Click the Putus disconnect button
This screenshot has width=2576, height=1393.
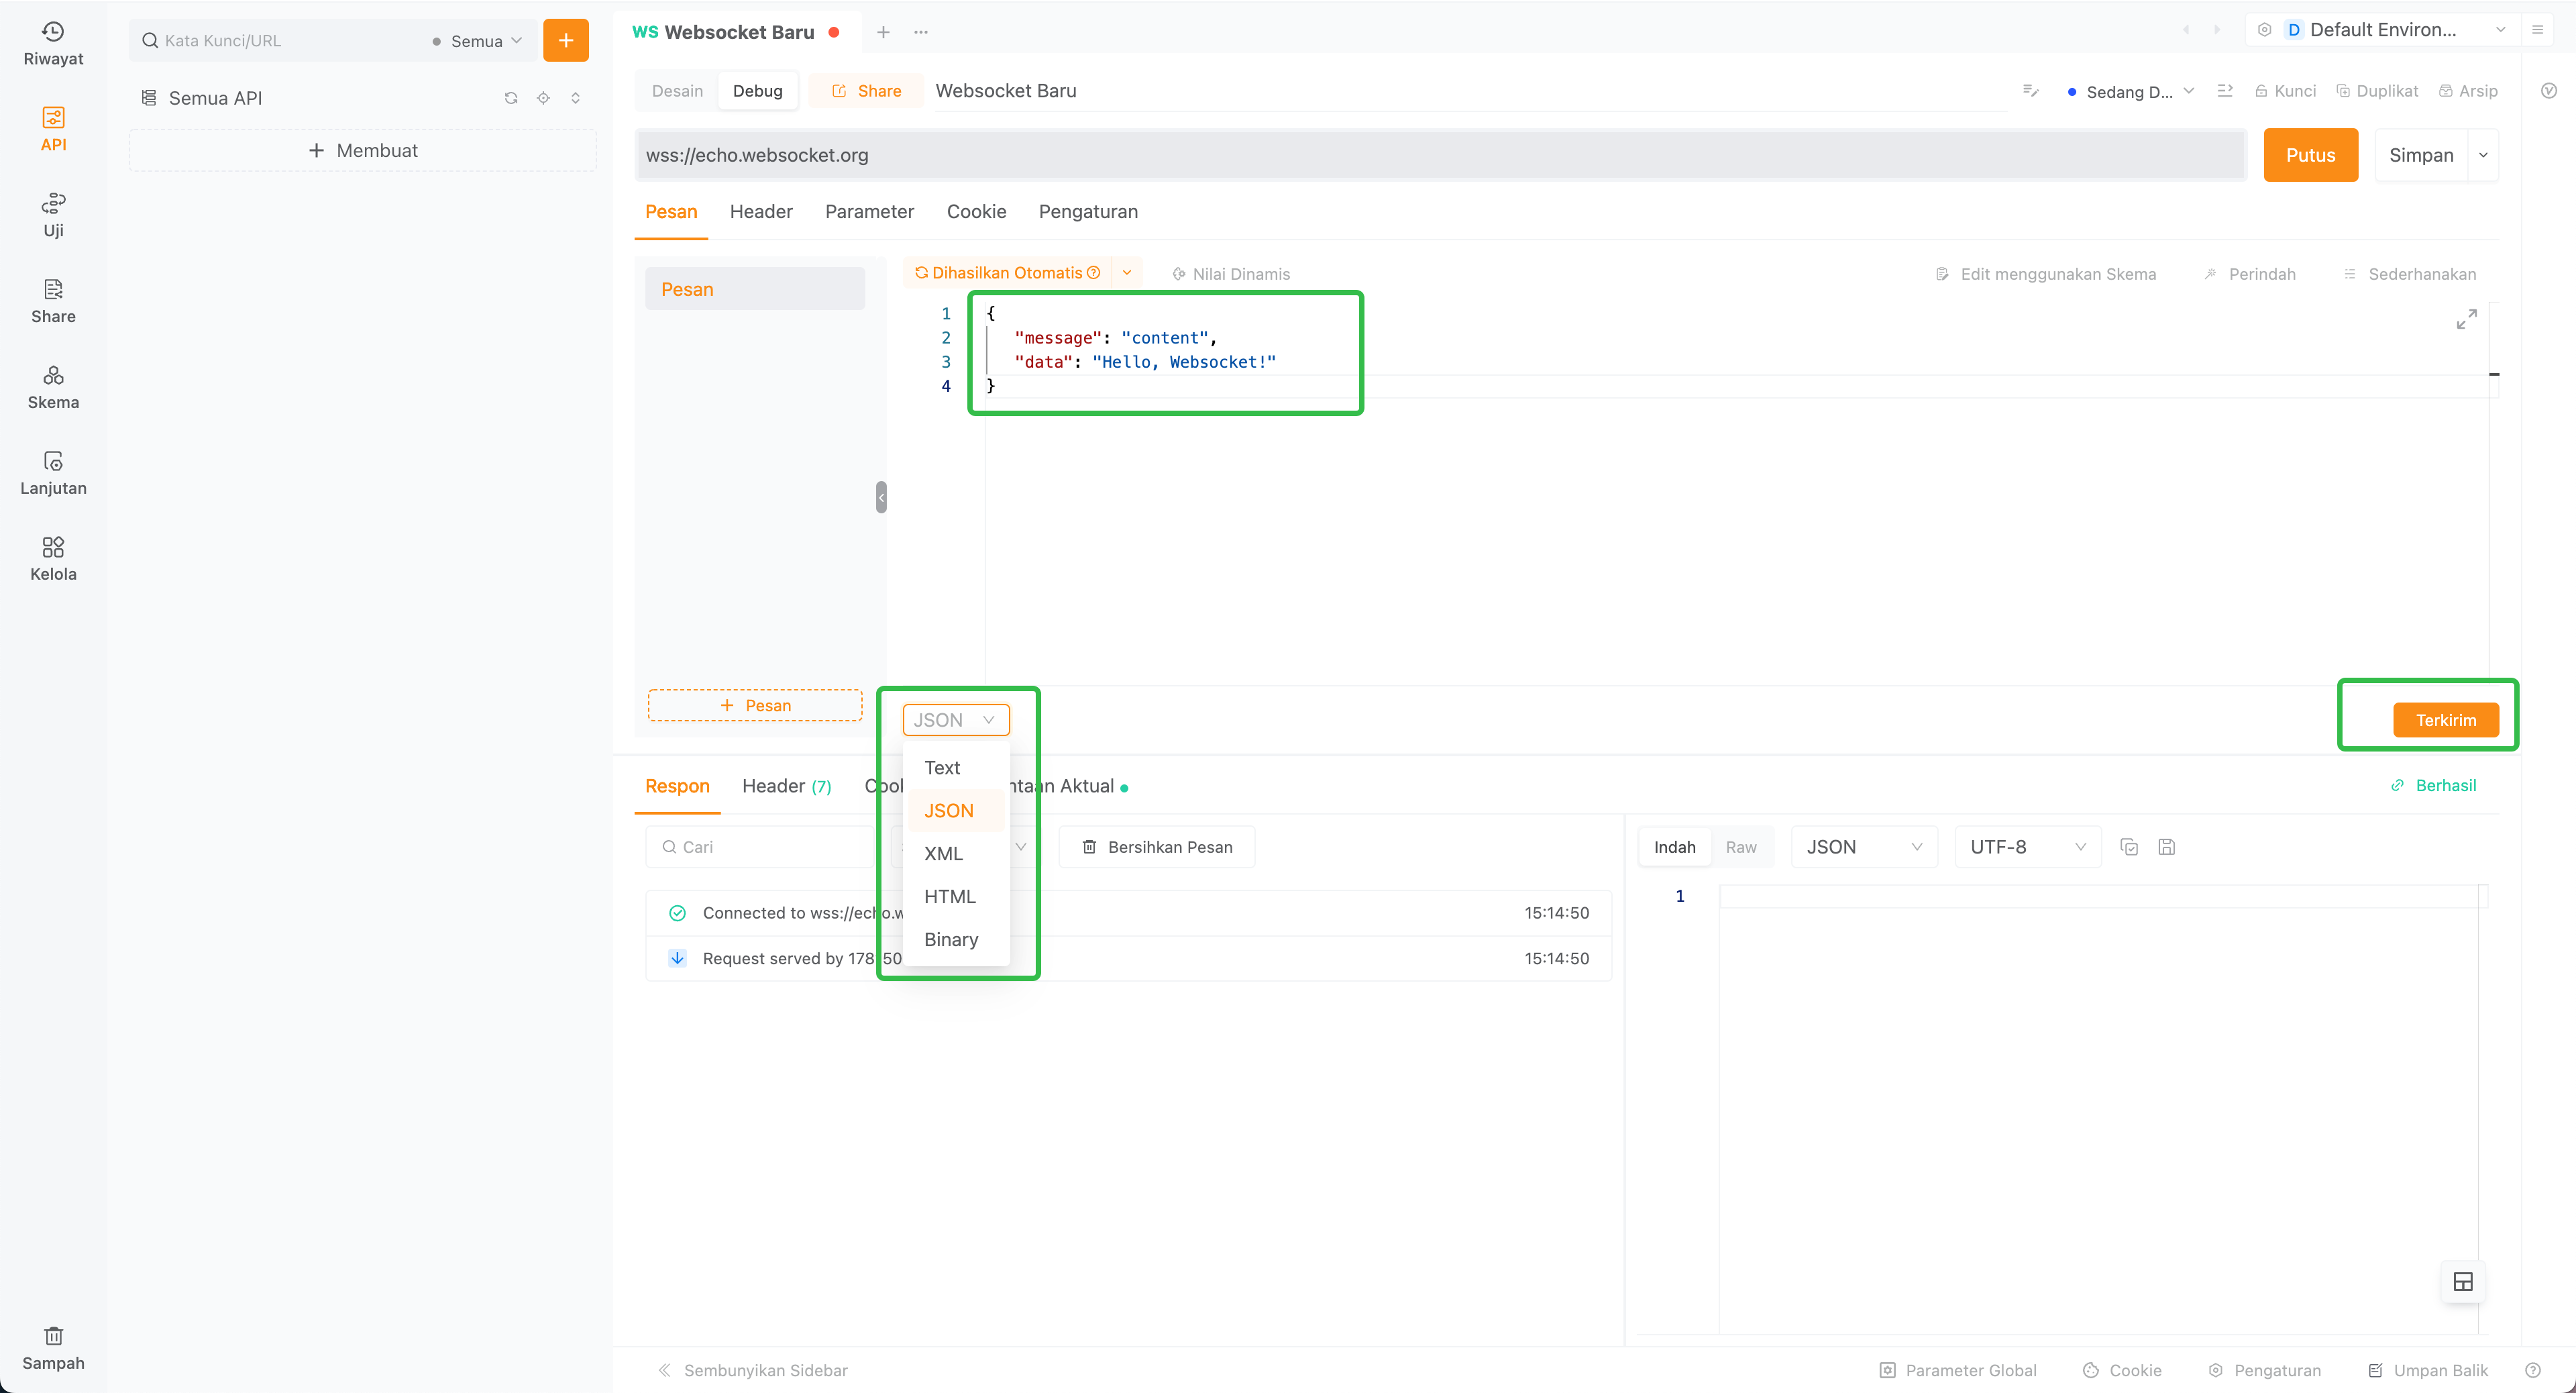point(2310,155)
